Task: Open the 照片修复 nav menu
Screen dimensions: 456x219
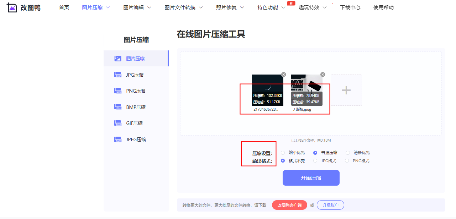Action: (x=226, y=7)
